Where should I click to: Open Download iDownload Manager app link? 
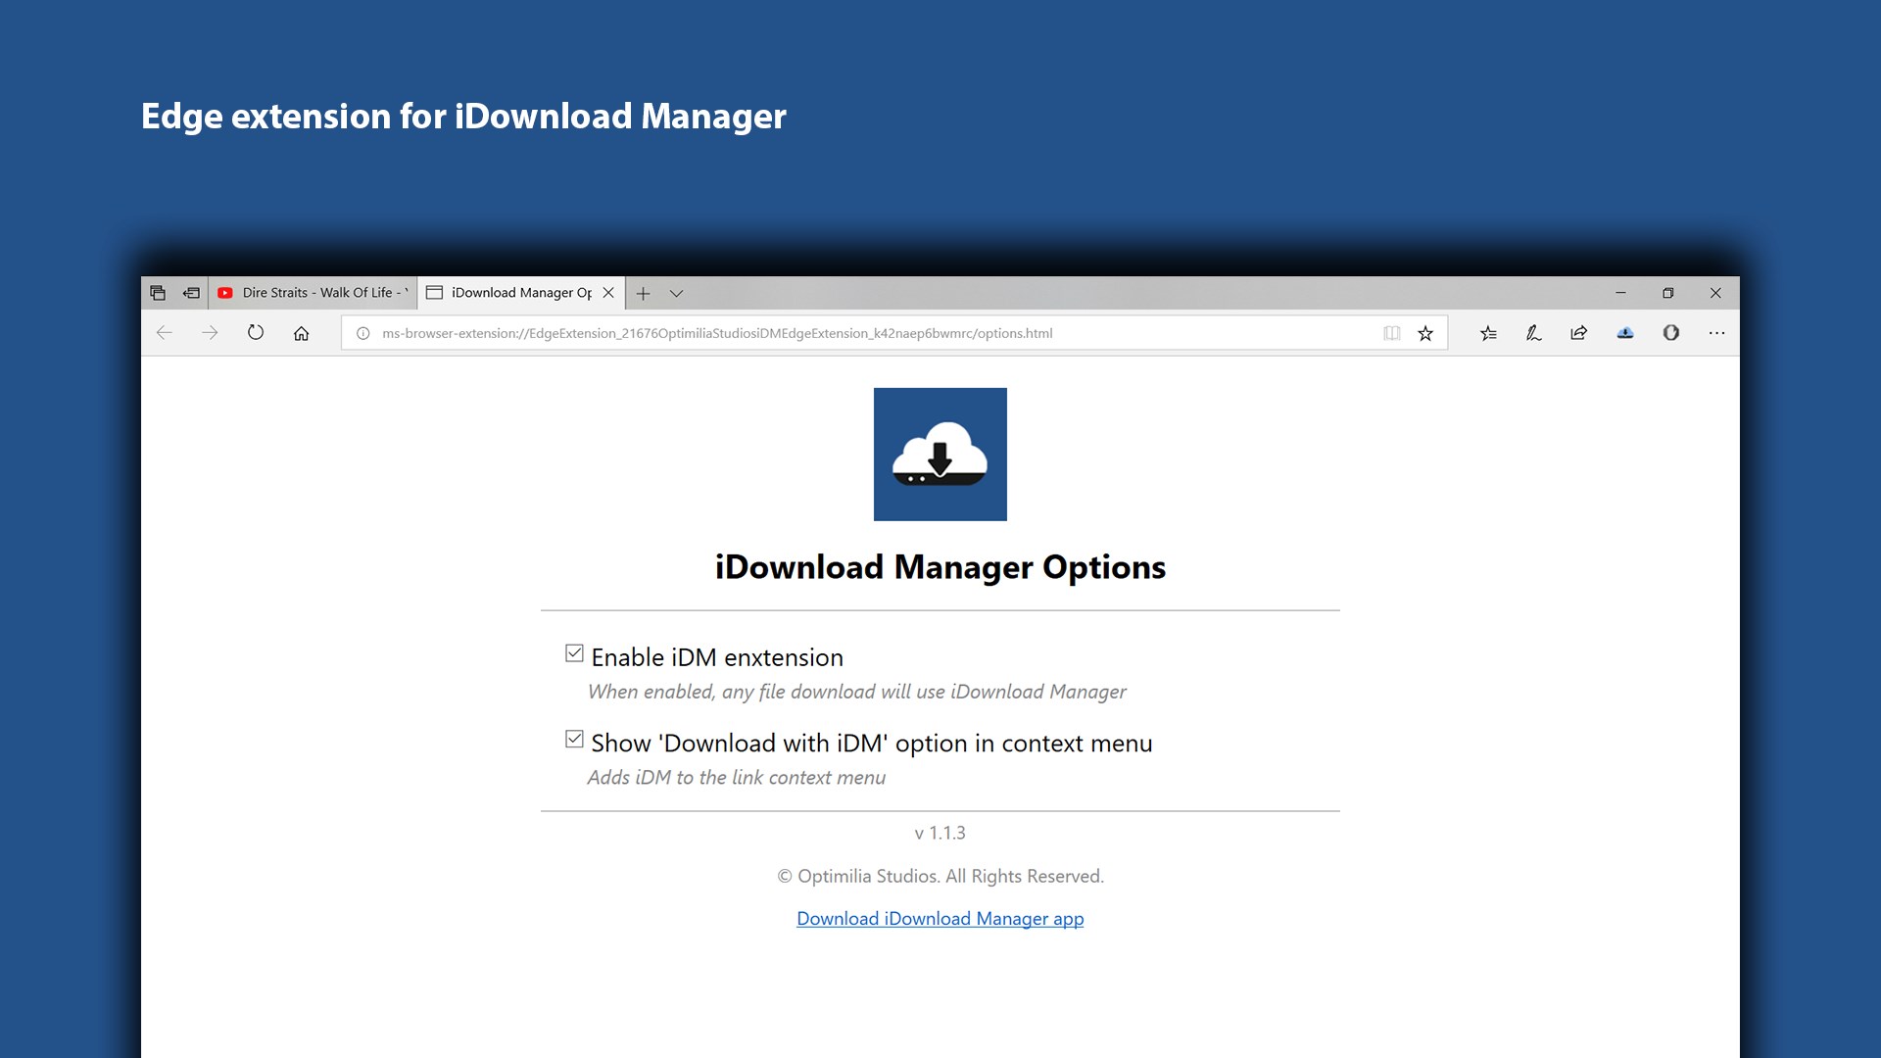940,919
